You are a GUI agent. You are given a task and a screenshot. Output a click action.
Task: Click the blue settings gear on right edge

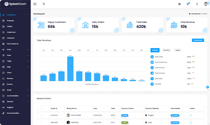coord(207,87)
